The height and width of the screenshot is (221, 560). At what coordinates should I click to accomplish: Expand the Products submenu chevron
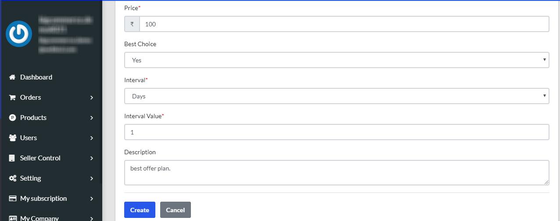click(92, 118)
